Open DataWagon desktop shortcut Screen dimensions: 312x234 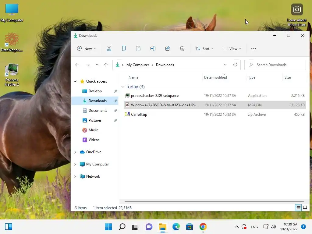pyautogui.click(x=12, y=42)
